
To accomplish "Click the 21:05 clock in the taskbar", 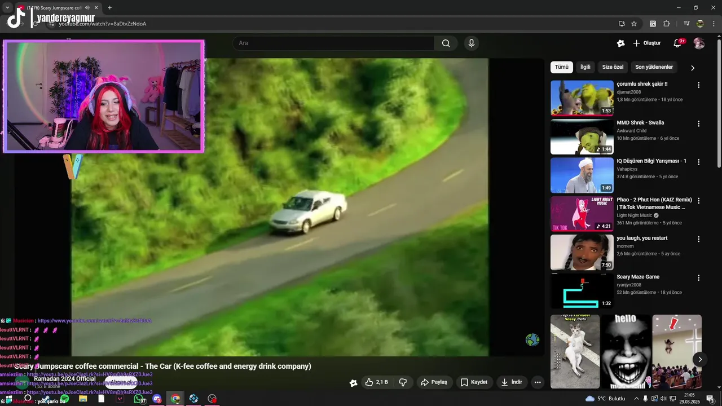I will pos(689,399).
